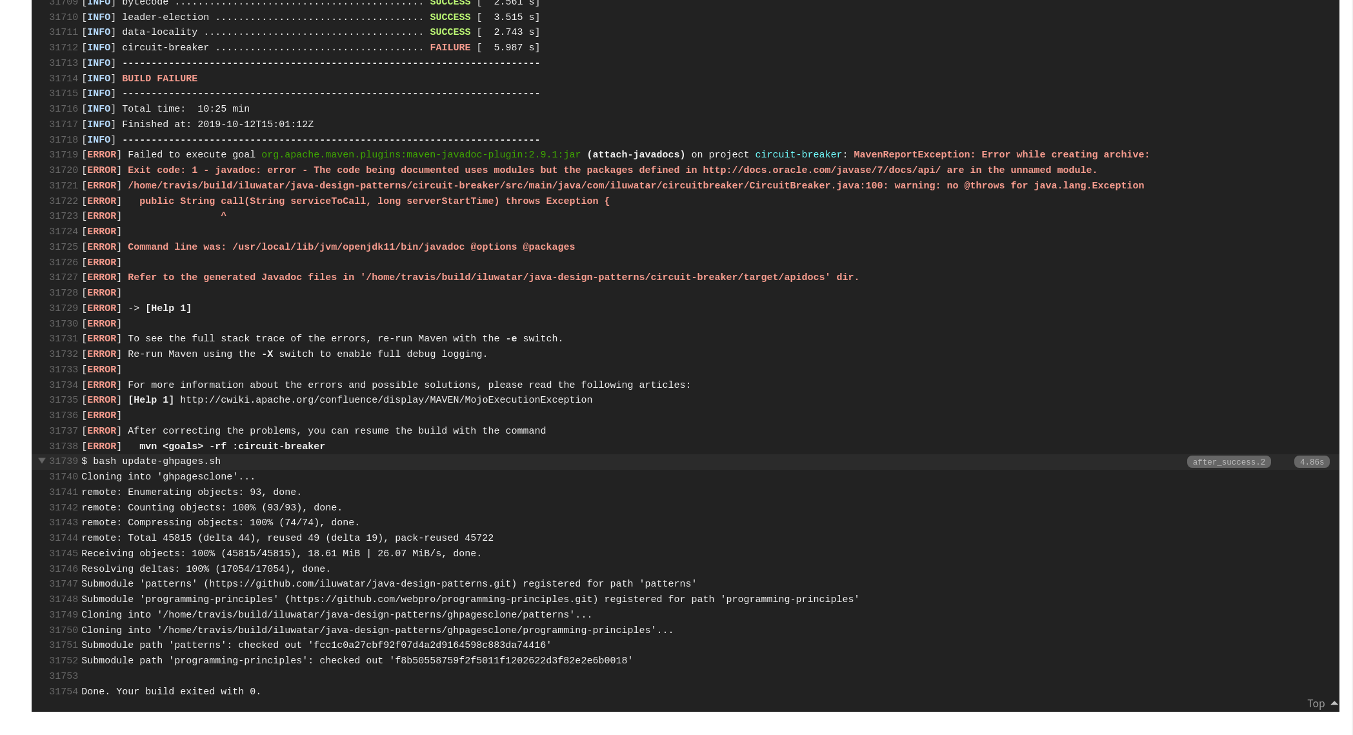Click the up arrow icon beside Top
Image resolution: width=1353 pixels, height=735 pixels.
pos(1334,703)
